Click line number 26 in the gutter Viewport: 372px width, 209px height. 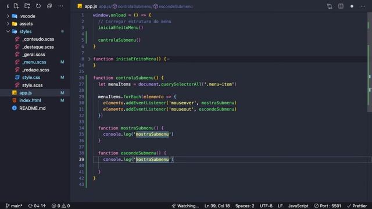coord(81,78)
